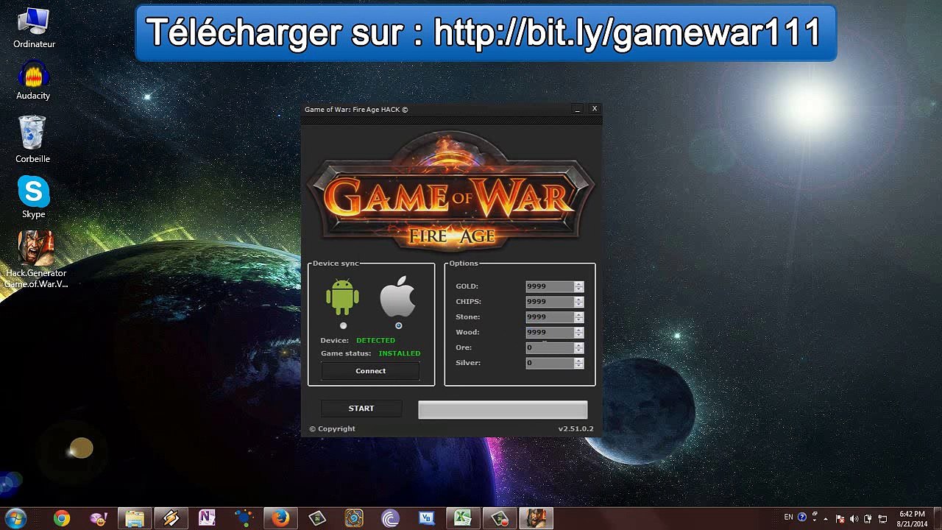Click the blue help icon in the tray
Image resolution: width=942 pixels, height=530 pixels.
pyautogui.click(x=802, y=517)
